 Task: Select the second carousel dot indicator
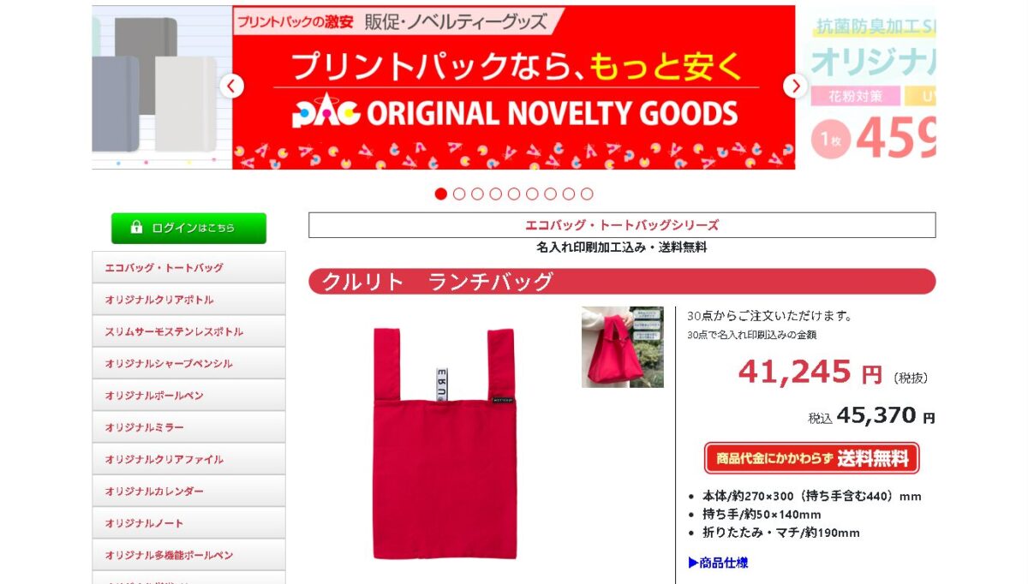(459, 194)
